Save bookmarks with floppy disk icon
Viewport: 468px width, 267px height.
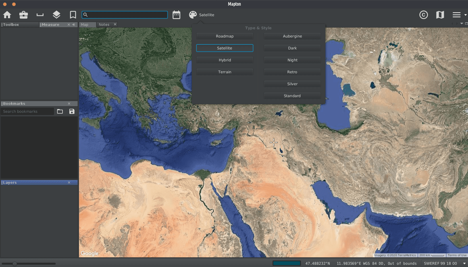72,111
